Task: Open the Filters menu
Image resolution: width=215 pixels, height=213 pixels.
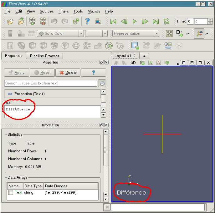Action: (64, 11)
